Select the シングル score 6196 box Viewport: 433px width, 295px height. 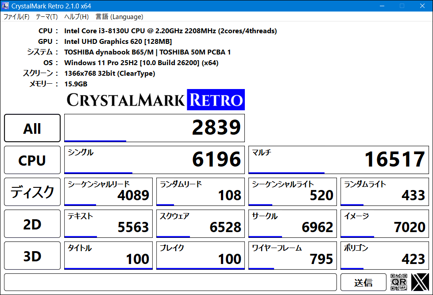155,160
